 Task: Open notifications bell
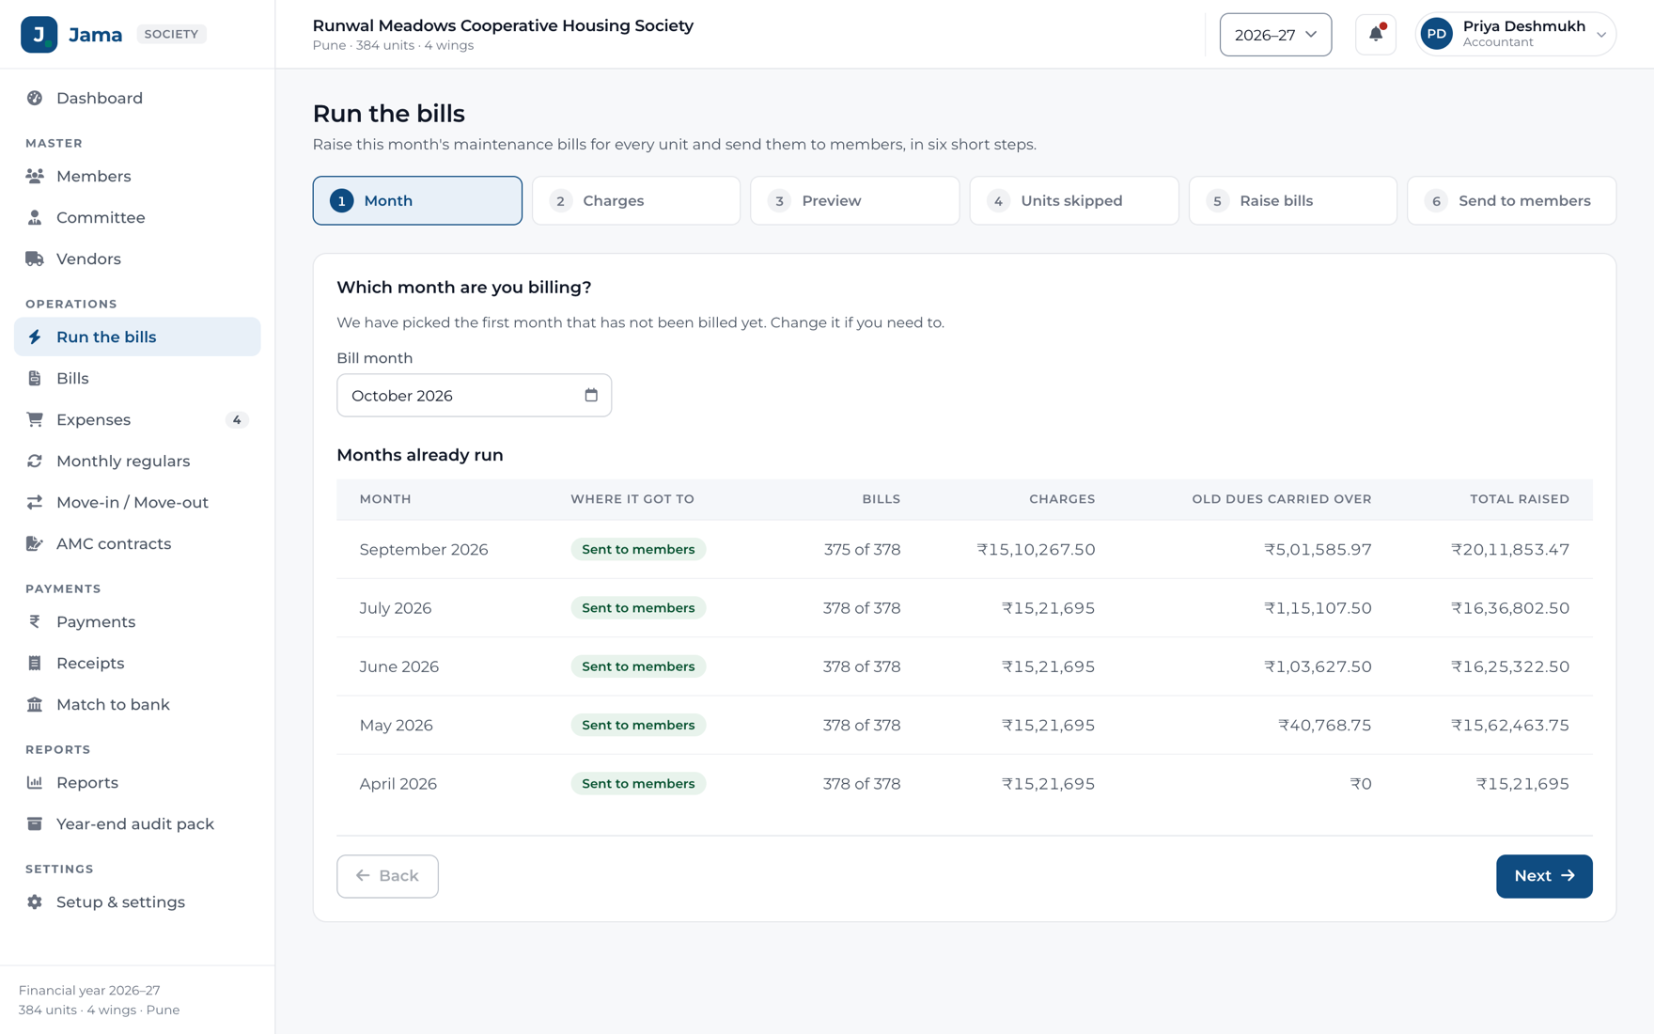(1376, 35)
